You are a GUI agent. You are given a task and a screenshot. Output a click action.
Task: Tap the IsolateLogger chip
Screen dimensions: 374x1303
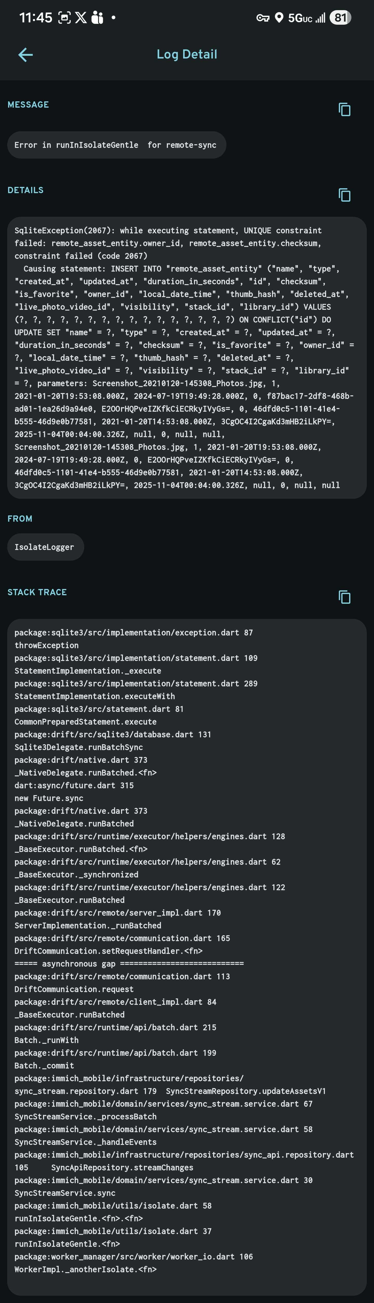pyautogui.click(x=45, y=547)
